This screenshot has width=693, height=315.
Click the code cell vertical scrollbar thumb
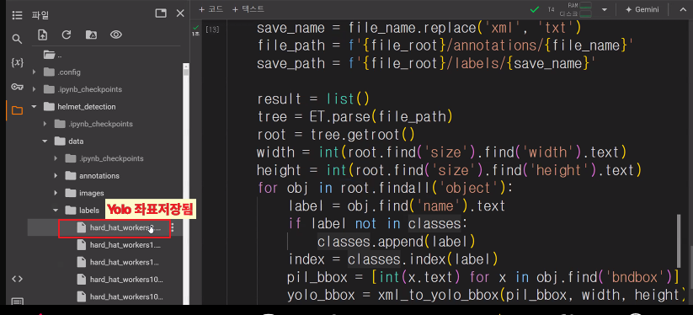coord(678,241)
